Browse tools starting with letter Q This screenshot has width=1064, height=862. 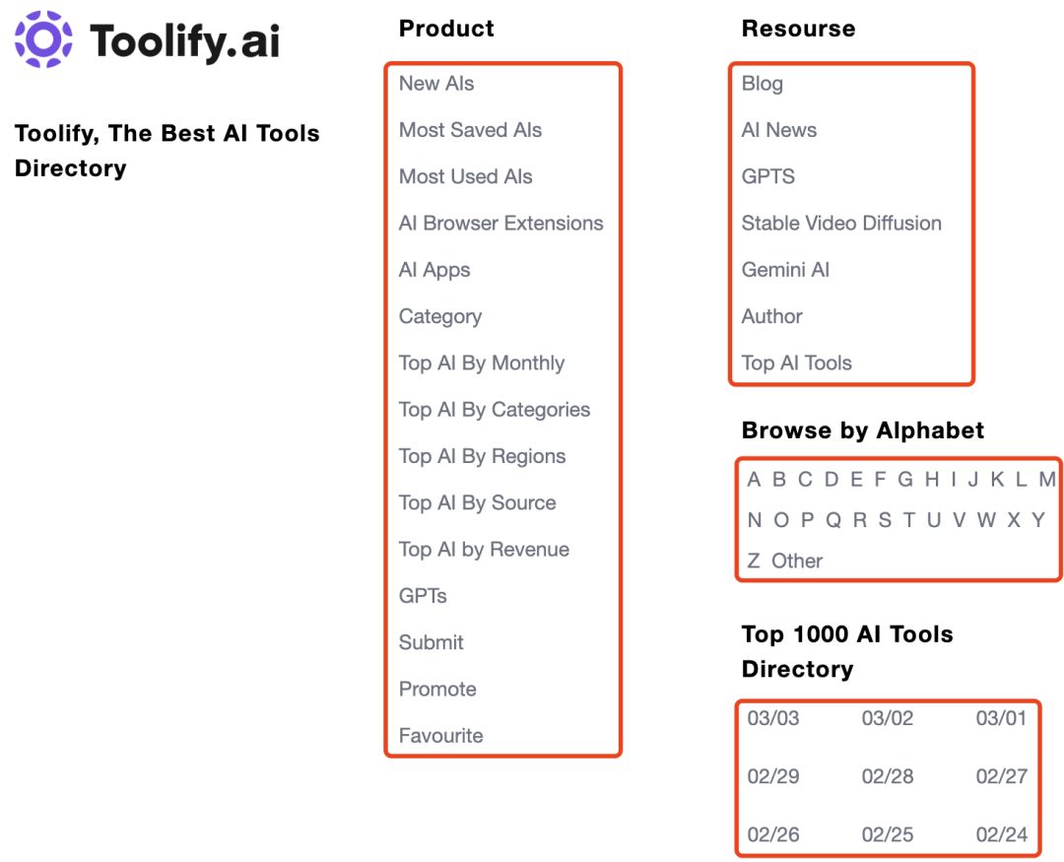[x=833, y=520]
